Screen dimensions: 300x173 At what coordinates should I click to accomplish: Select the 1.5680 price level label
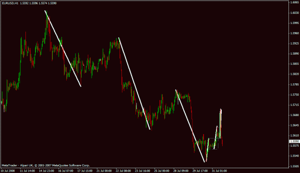294,115
